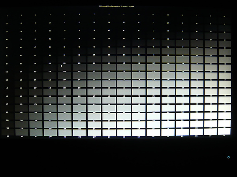Click the number 1 label

pos(7,16)
